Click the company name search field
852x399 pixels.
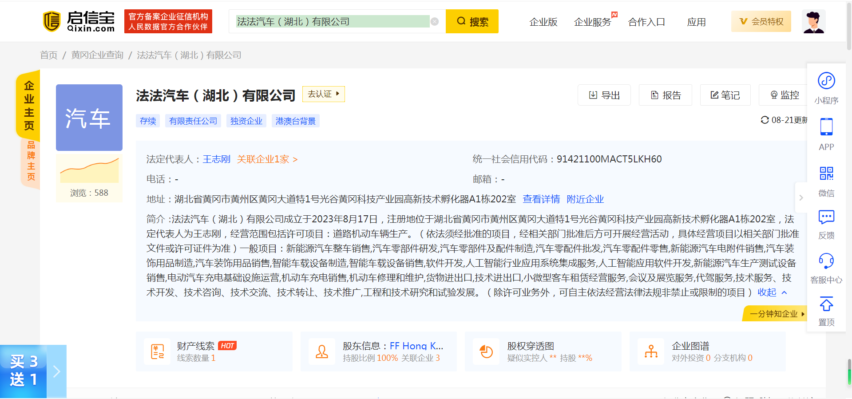(333, 21)
